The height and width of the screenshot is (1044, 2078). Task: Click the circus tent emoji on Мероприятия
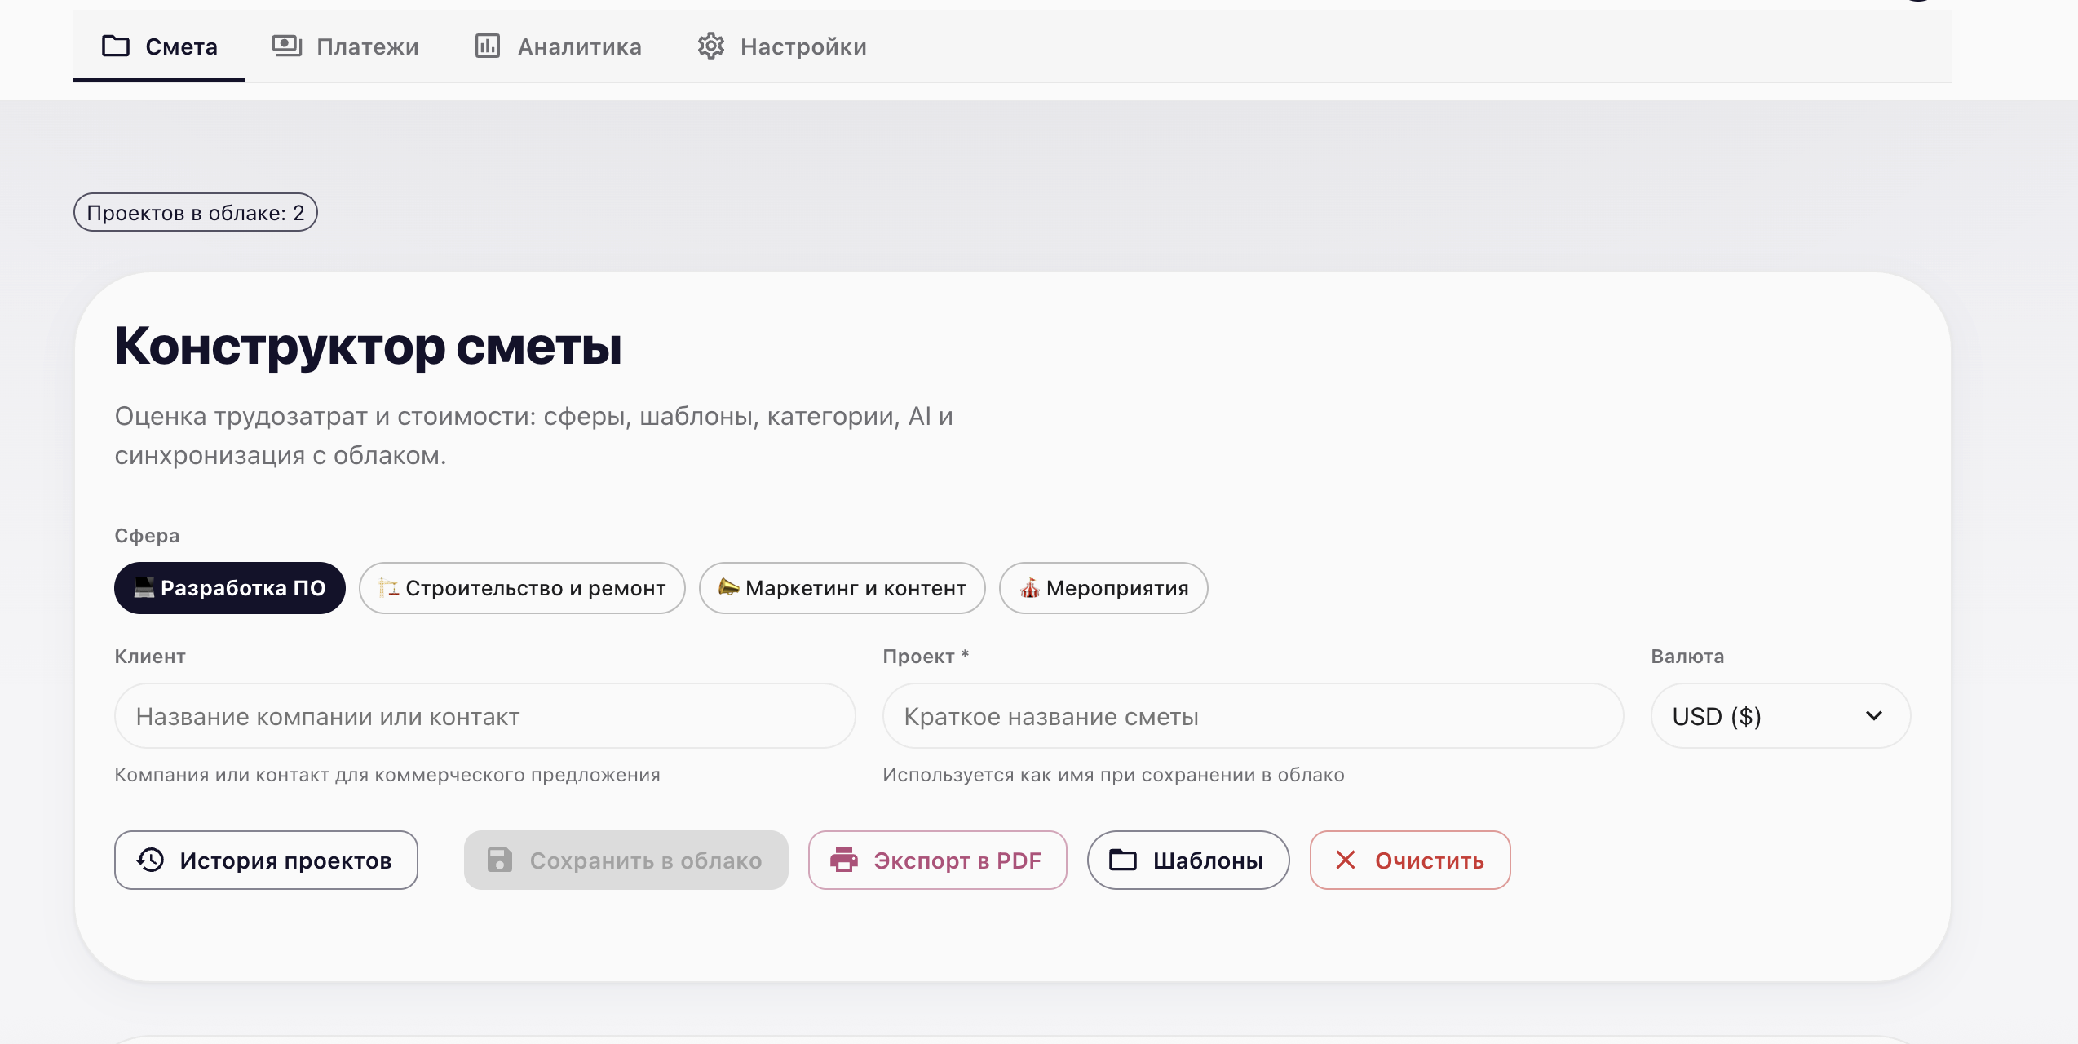(x=1030, y=587)
